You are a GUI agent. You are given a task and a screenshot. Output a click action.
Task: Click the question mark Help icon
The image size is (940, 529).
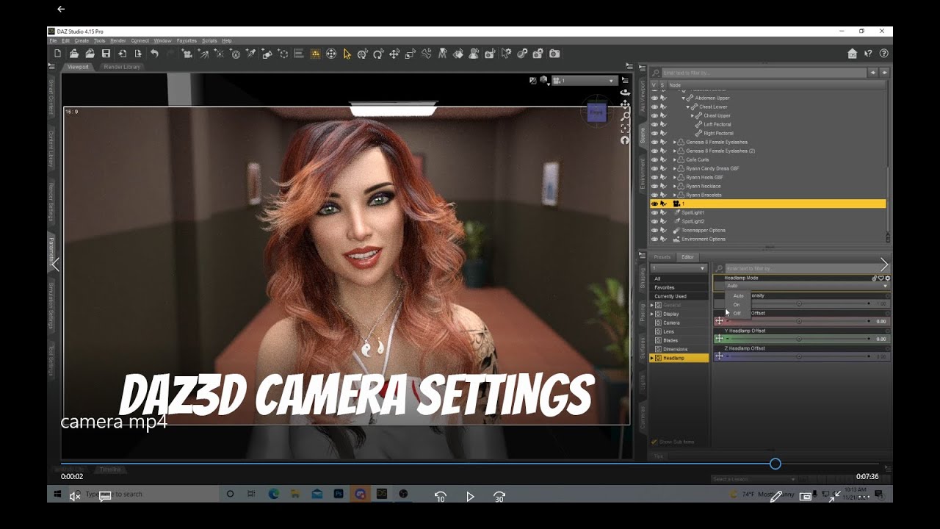(883, 54)
